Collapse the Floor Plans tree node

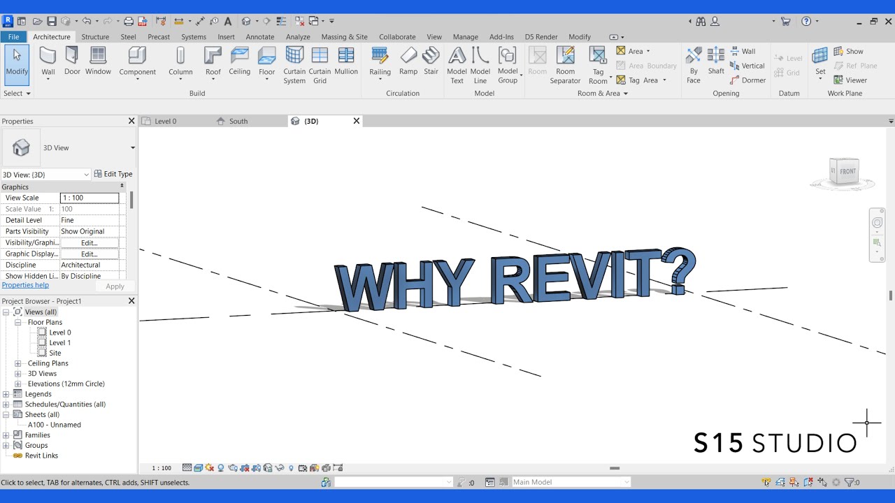point(18,323)
